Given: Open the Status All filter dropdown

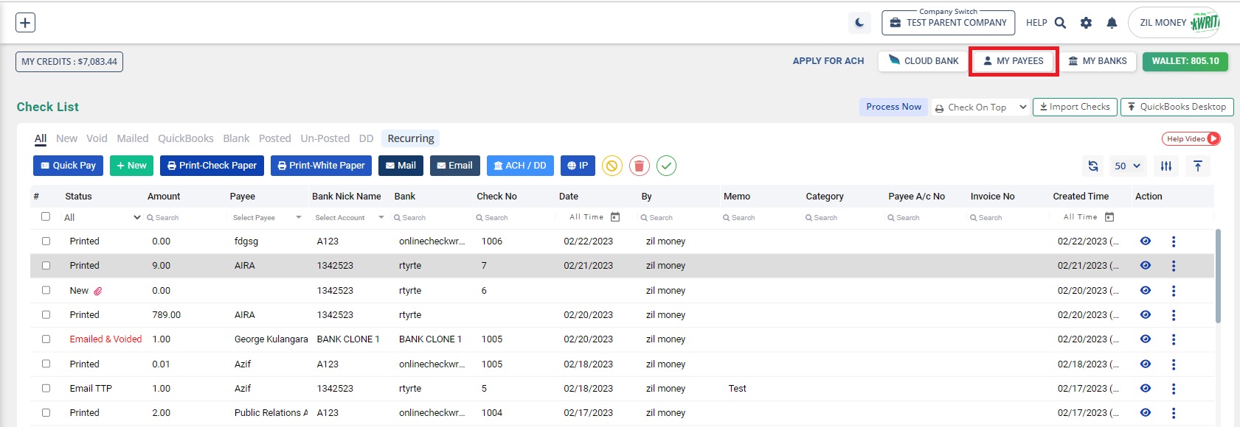Looking at the screenshot, I should tap(102, 217).
